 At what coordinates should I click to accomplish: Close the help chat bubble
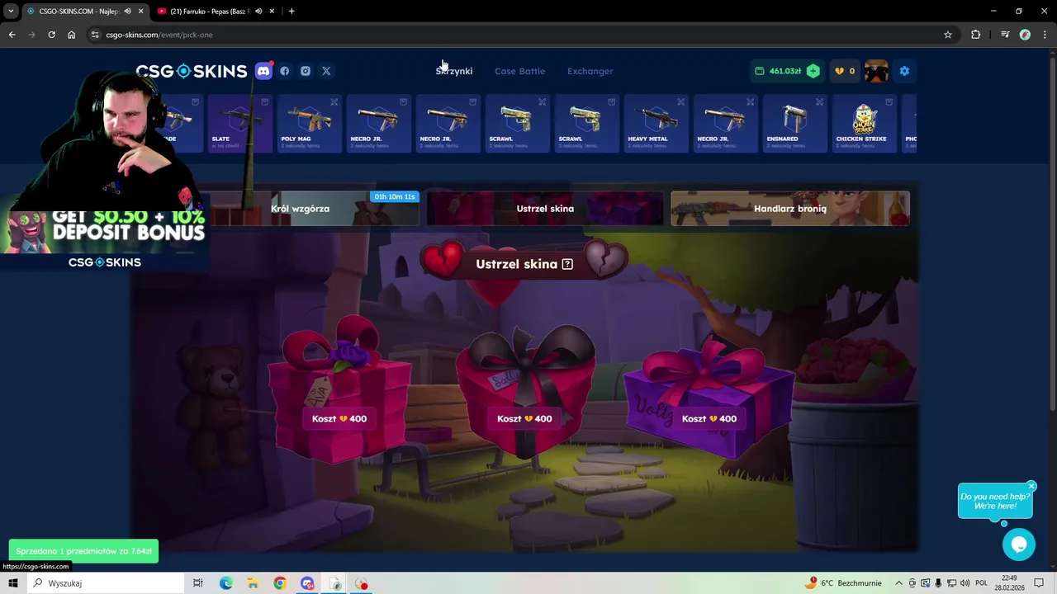[x=1031, y=486]
